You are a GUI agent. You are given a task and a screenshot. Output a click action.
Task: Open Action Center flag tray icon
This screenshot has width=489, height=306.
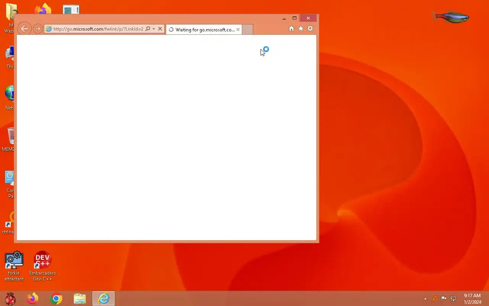pos(444,299)
